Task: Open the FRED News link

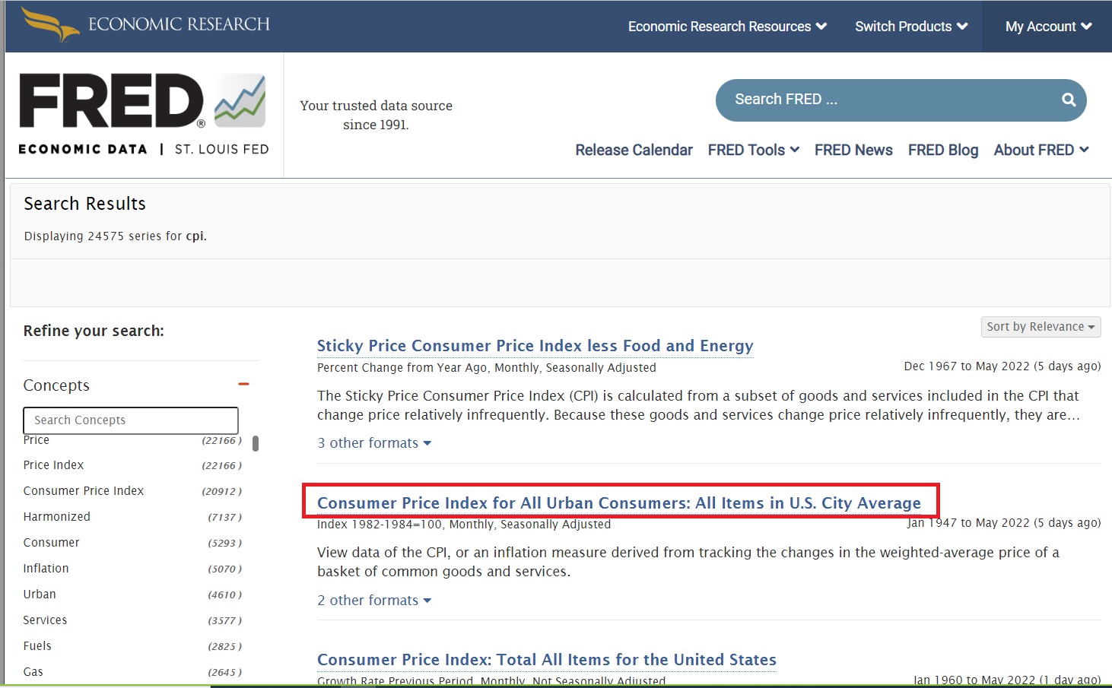Action: tap(853, 151)
